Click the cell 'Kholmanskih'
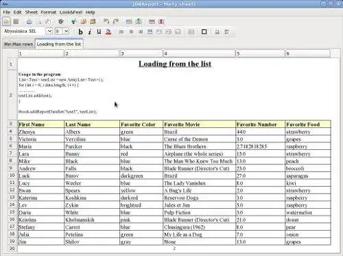This screenshot has width=343, height=256. [92, 220]
